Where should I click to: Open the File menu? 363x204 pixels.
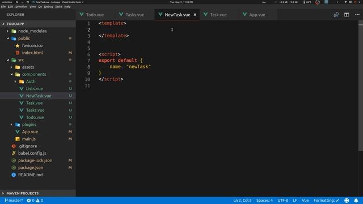3,7
